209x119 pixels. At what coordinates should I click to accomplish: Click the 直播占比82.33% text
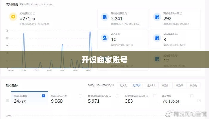[28, 24]
